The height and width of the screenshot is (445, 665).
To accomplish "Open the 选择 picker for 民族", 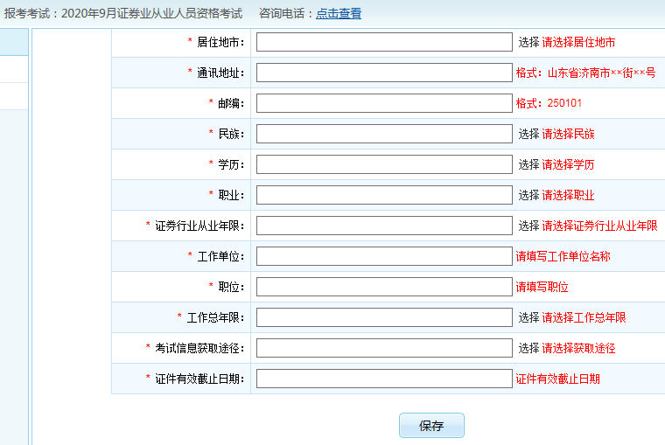I will click(x=528, y=134).
